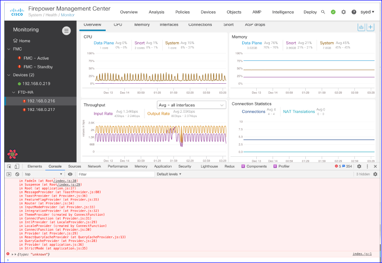Click the console Filter input field
382x263 pixels.
[116, 174]
